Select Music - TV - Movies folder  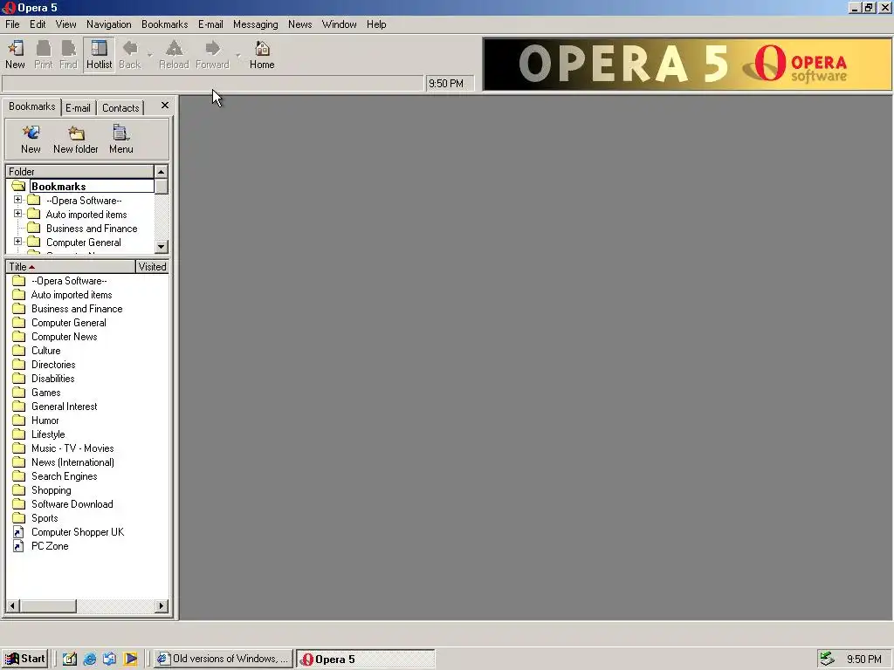72,448
